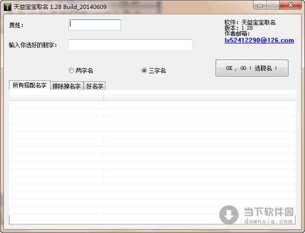The width and height of the screenshot is (305, 233).
Task: Click the 作者邮箱: label
Action: tap(237, 34)
